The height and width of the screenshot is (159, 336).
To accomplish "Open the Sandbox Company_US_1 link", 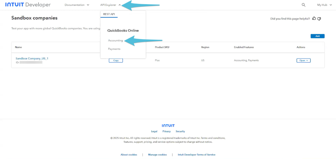I will (x=32, y=58).
